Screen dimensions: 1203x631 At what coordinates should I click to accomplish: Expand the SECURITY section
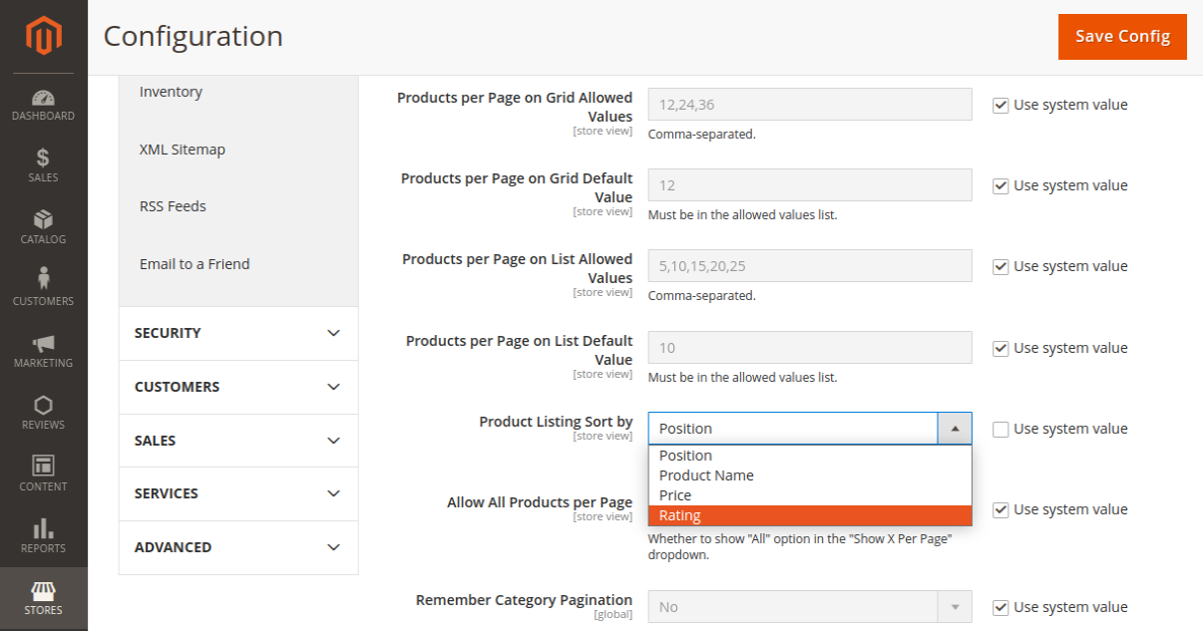[238, 333]
